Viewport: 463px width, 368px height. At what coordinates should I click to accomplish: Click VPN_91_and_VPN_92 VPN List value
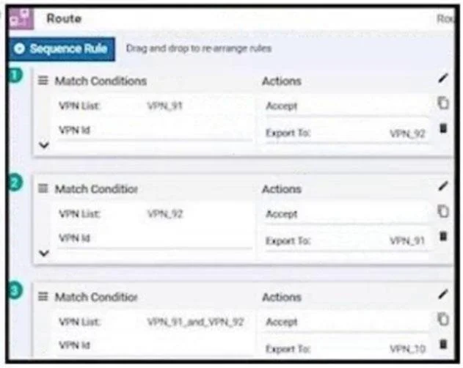(195, 322)
